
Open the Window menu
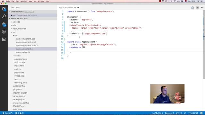(41, 1)
